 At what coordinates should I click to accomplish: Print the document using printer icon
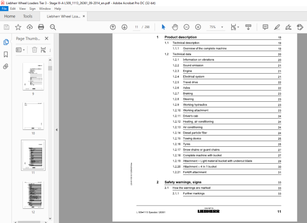point(41,27)
